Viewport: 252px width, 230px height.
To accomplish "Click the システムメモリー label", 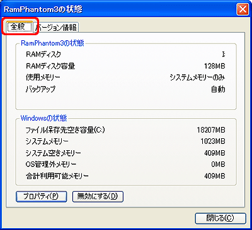I will point(47,141).
